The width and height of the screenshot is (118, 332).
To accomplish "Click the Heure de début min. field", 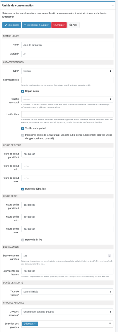I will pos(67,166).
